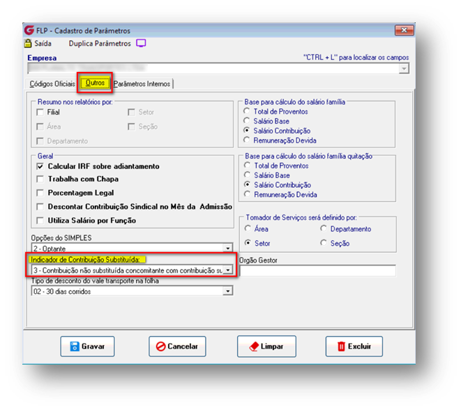The height and width of the screenshot is (410, 461).
Task: Choose Seção for Tomador de Serviços
Action: [324, 242]
